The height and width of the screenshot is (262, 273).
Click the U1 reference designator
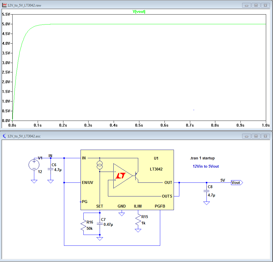click(x=156, y=158)
